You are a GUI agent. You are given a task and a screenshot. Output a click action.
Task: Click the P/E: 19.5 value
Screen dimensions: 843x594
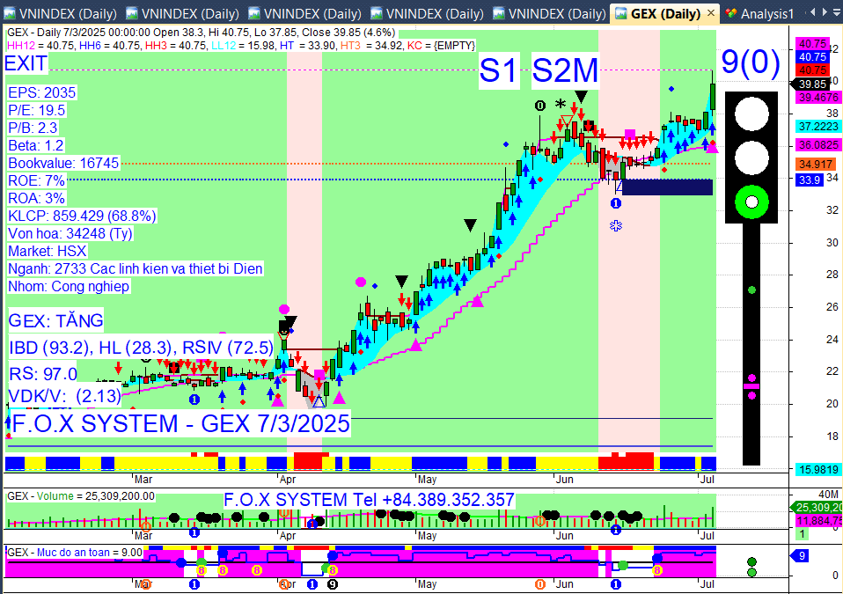click(37, 110)
